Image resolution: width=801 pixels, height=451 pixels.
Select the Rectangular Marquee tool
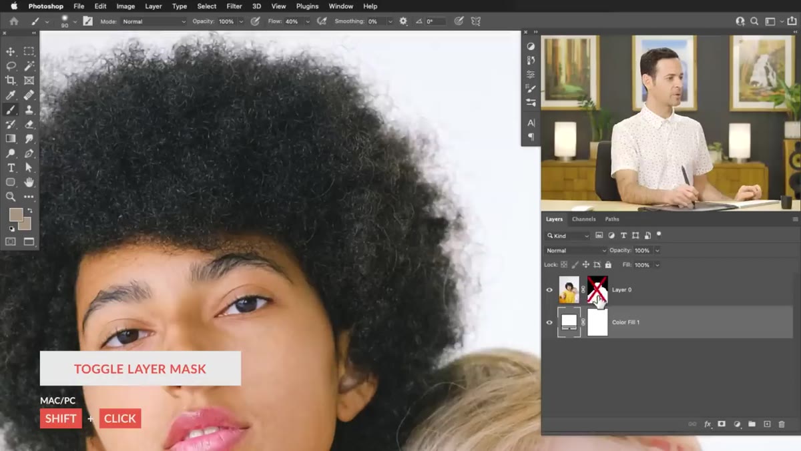29,51
